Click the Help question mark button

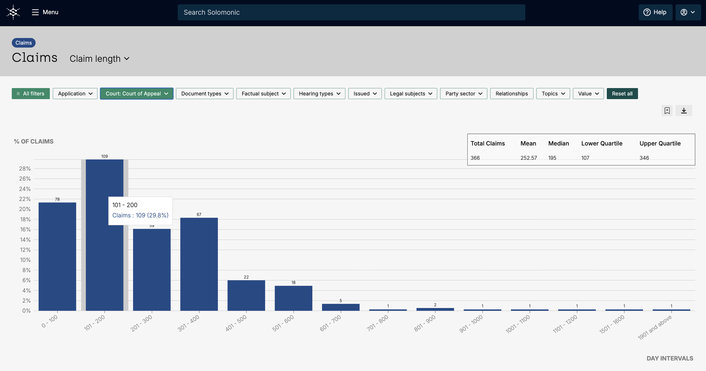tap(655, 12)
